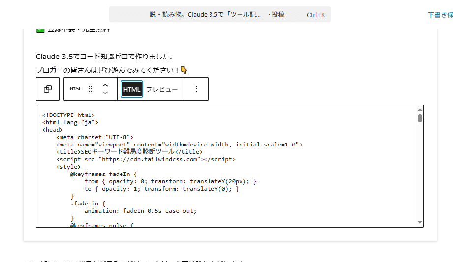This screenshot has height=262, width=453.
Task: Click the code editor scrollbar down arrow
Action: pyautogui.click(x=420, y=222)
